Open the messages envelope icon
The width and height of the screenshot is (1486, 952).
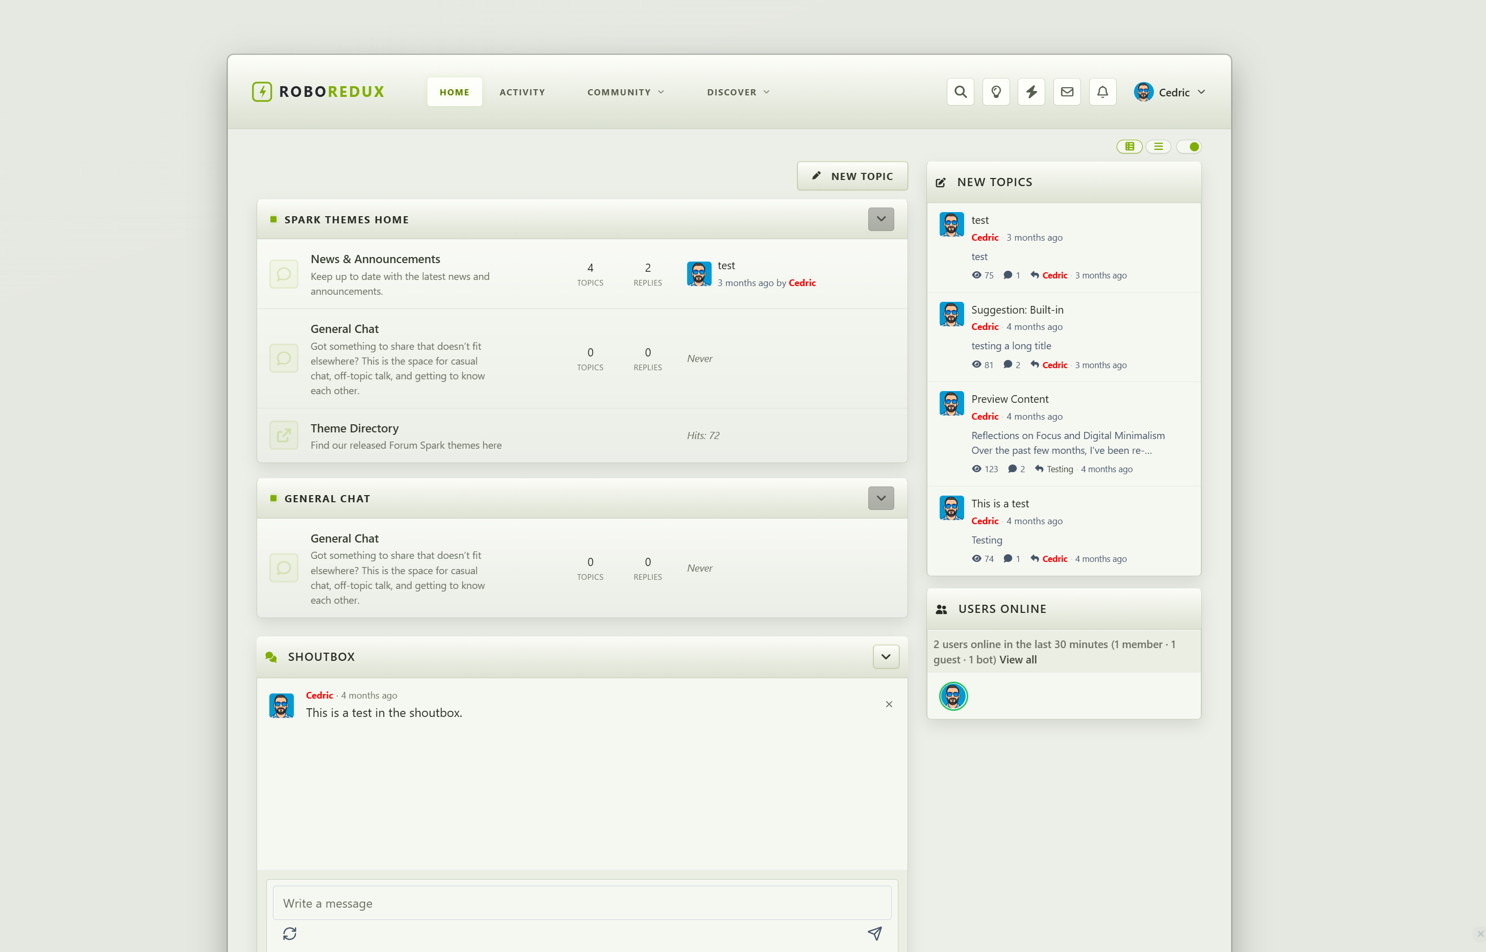point(1067,92)
